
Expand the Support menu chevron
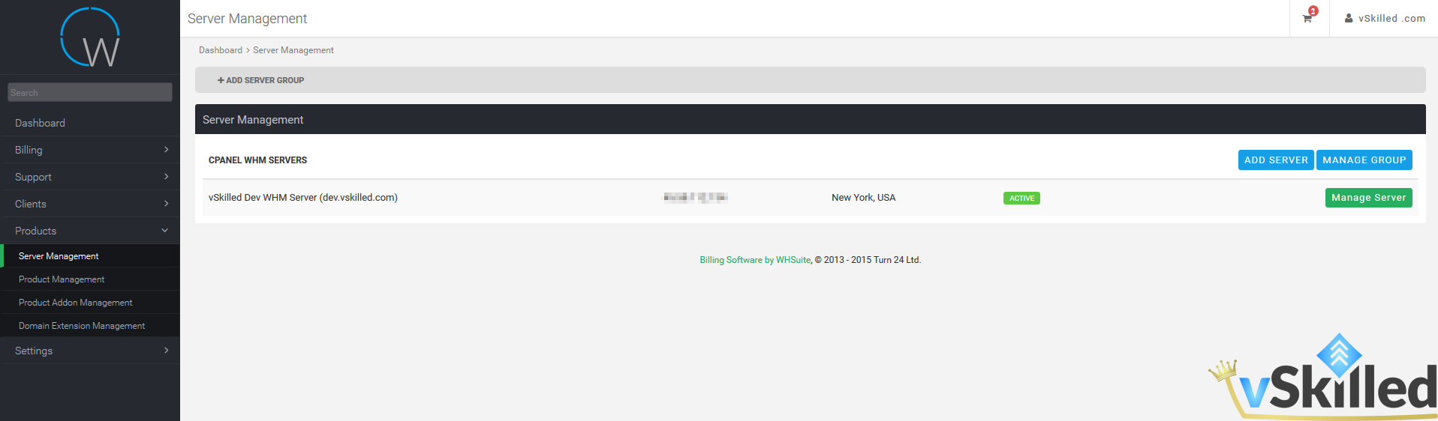click(166, 177)
